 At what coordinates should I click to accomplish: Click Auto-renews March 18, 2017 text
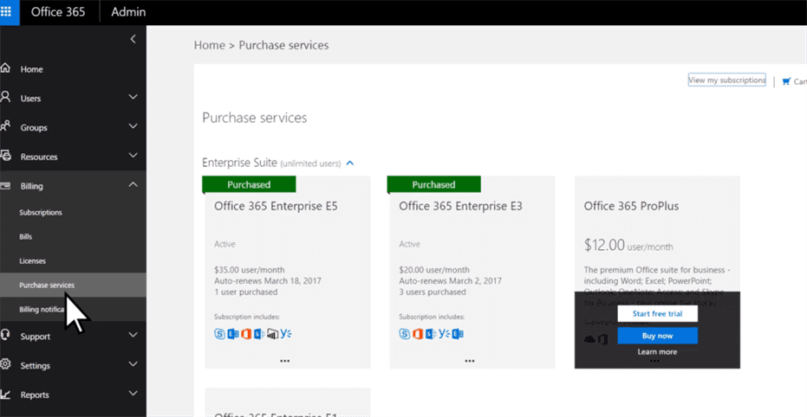point(268,281)
